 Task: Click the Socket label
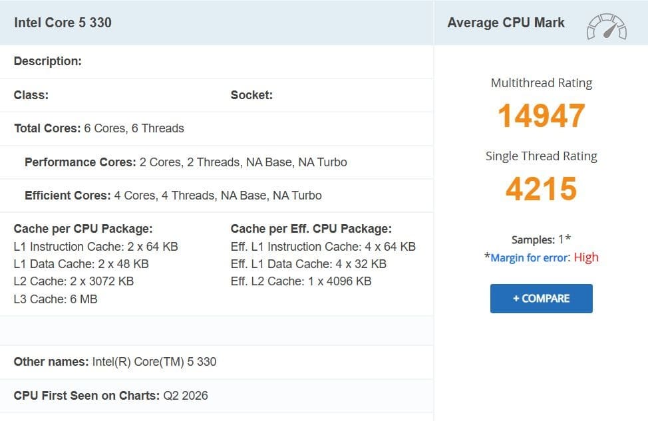pyautogui.click(x=251, y=95)
